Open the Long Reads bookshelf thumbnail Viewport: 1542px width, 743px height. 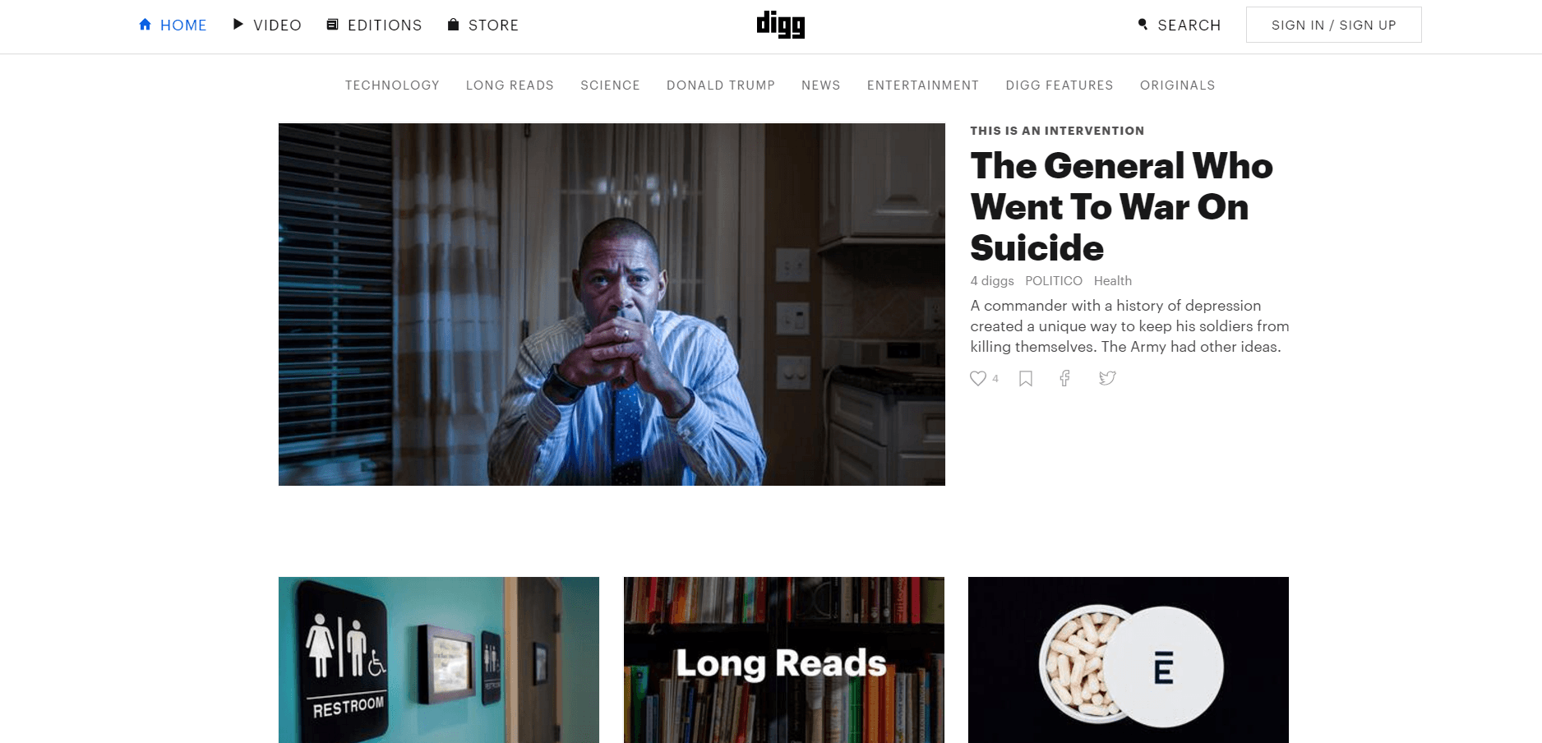[x=784, y=660]
